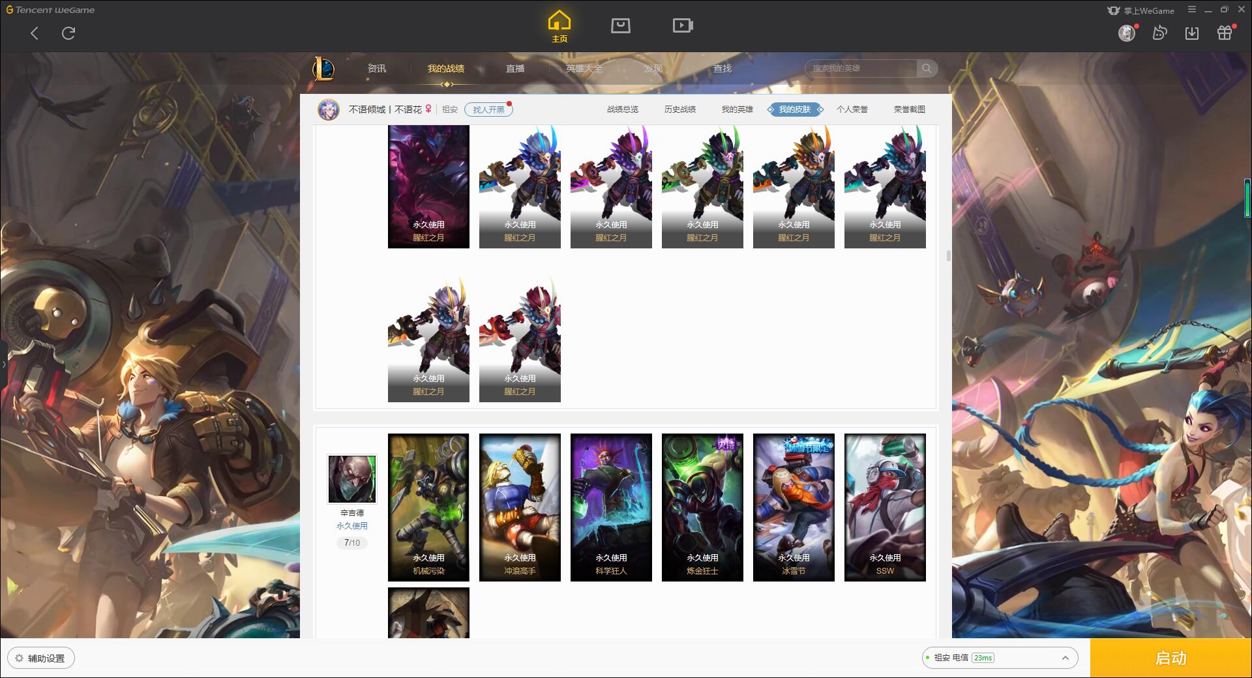
Task: Open the friends chat icon in top right
Action: click(1159, 33)
